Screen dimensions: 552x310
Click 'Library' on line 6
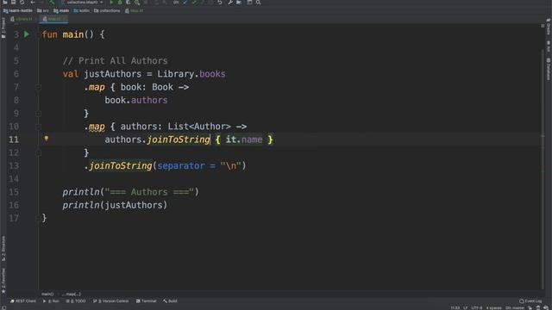pyautogui.click(x=175, y=74)
